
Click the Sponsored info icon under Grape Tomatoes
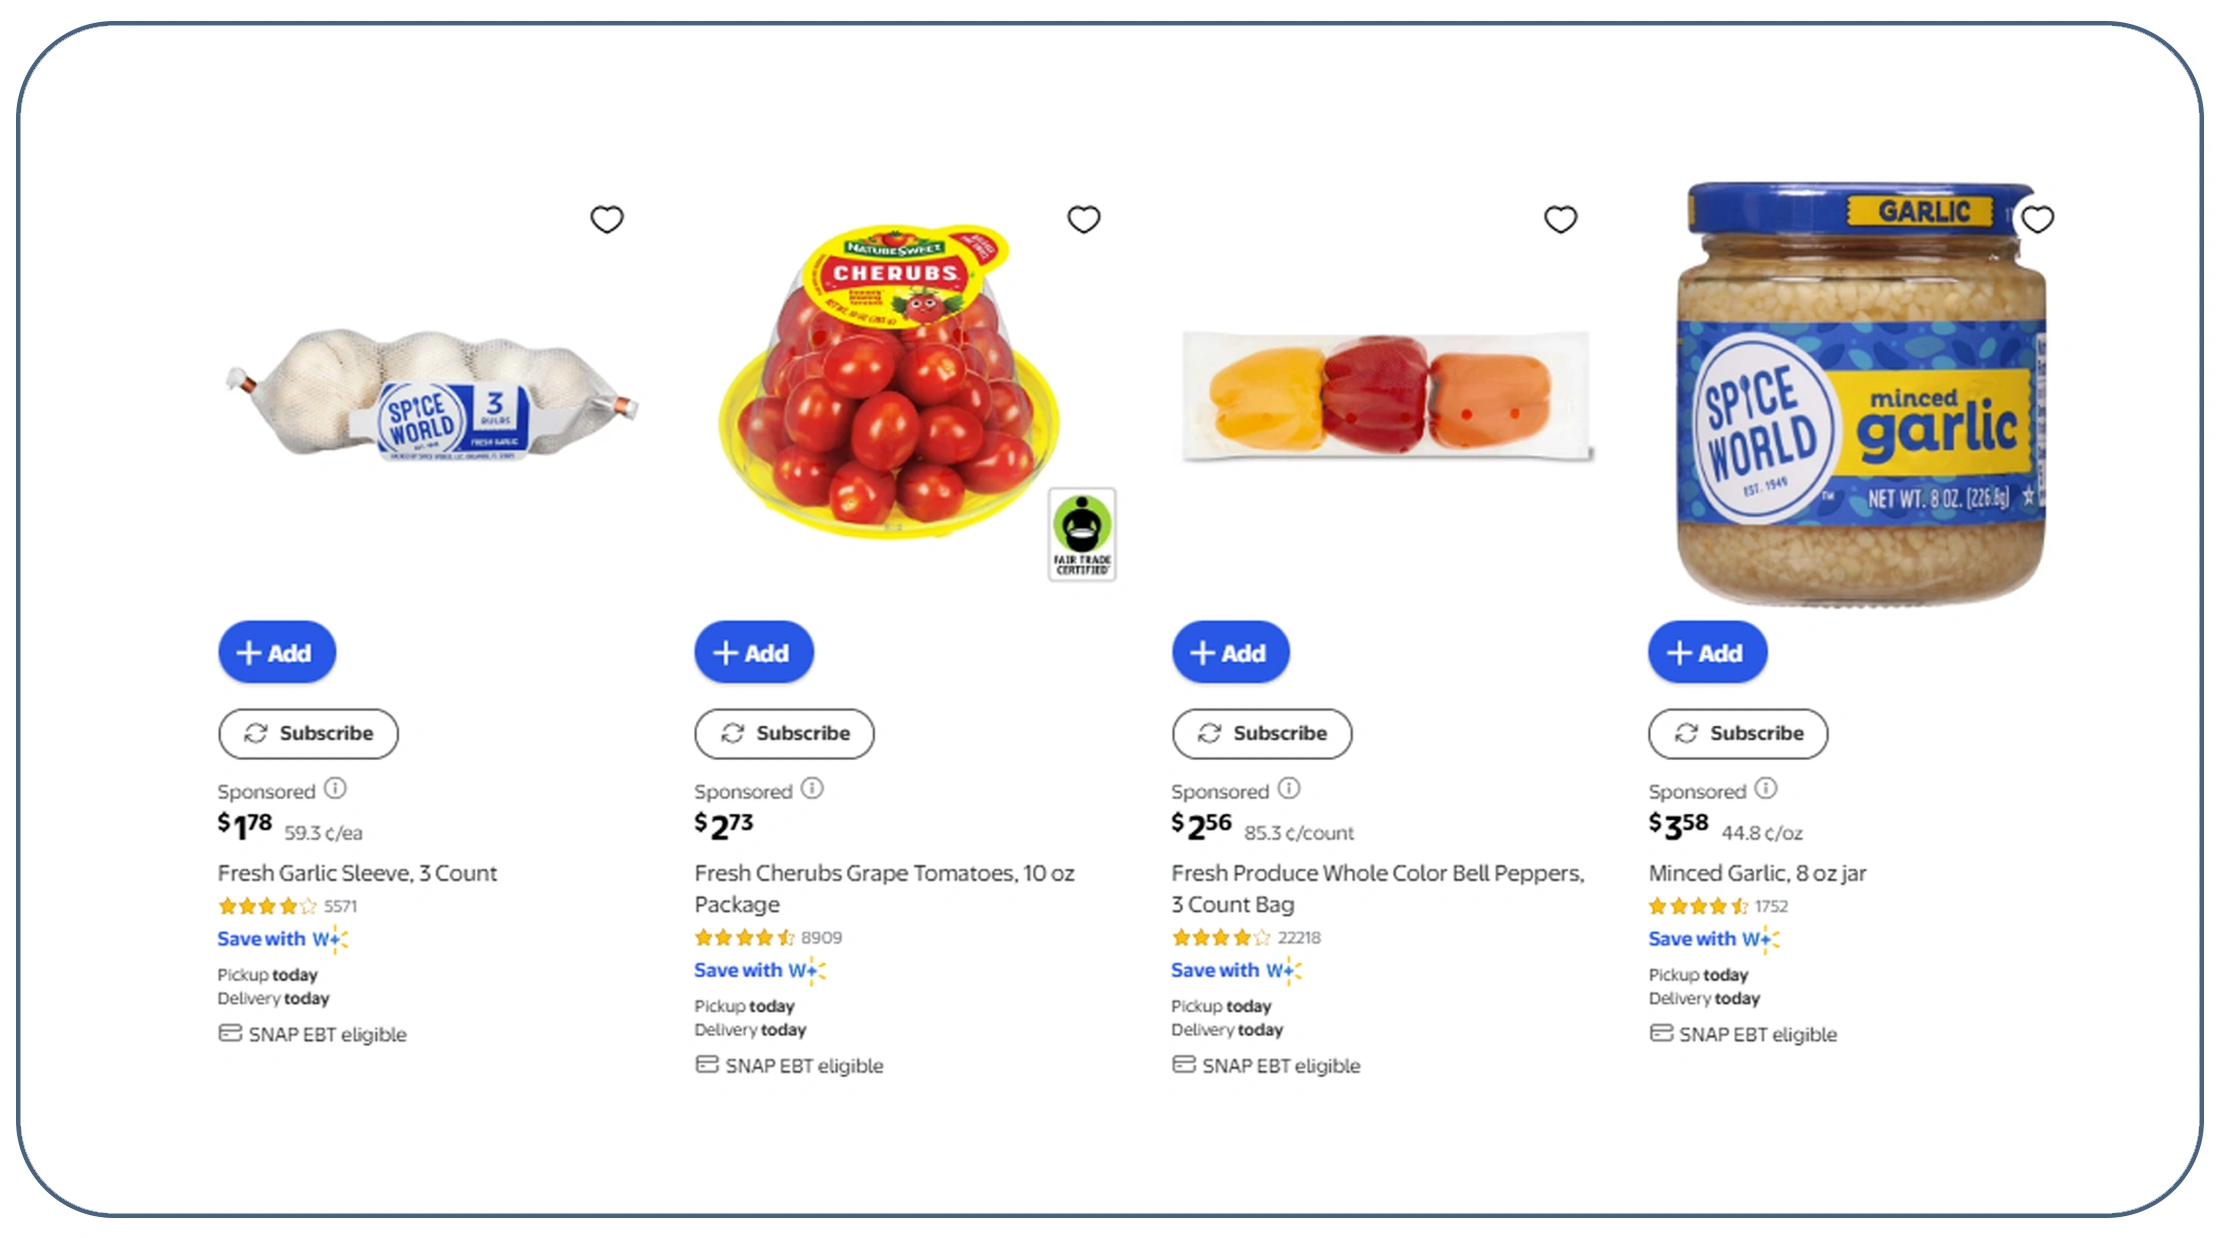click(x=814, y=789)
